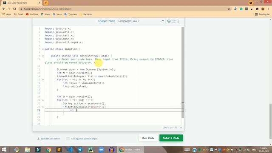Open a new tab with the plus button
The image size is (272, 153).
tap(46, 3)
